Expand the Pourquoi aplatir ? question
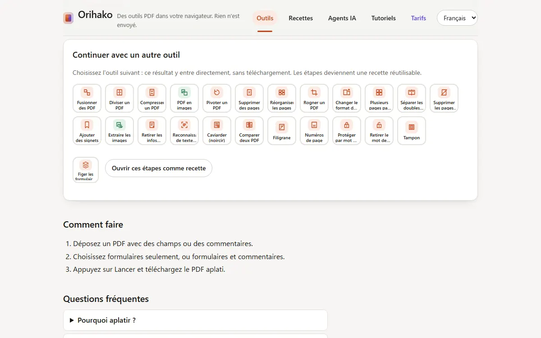541x338 pixels. coord(195,320)
